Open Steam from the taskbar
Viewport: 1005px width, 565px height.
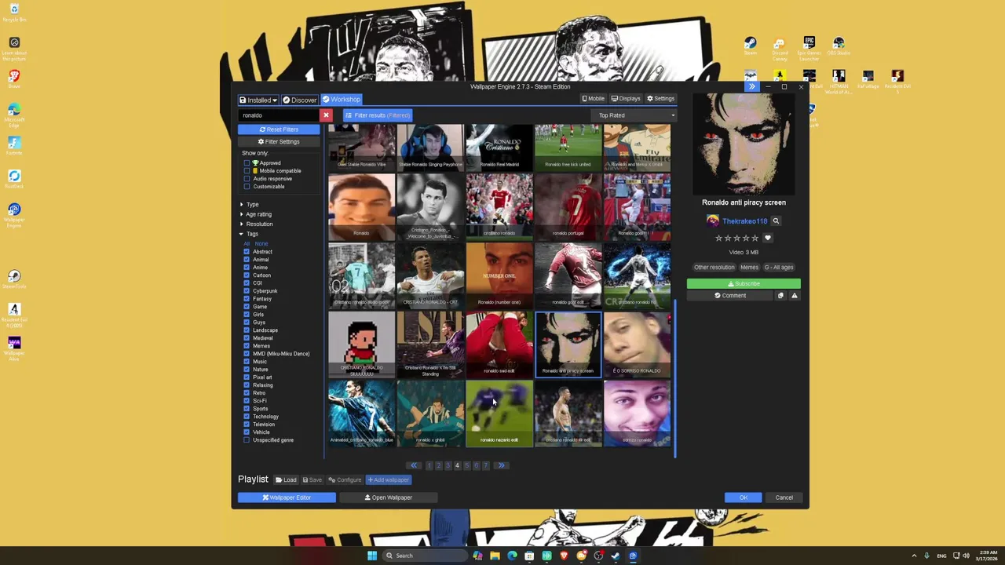616,556
